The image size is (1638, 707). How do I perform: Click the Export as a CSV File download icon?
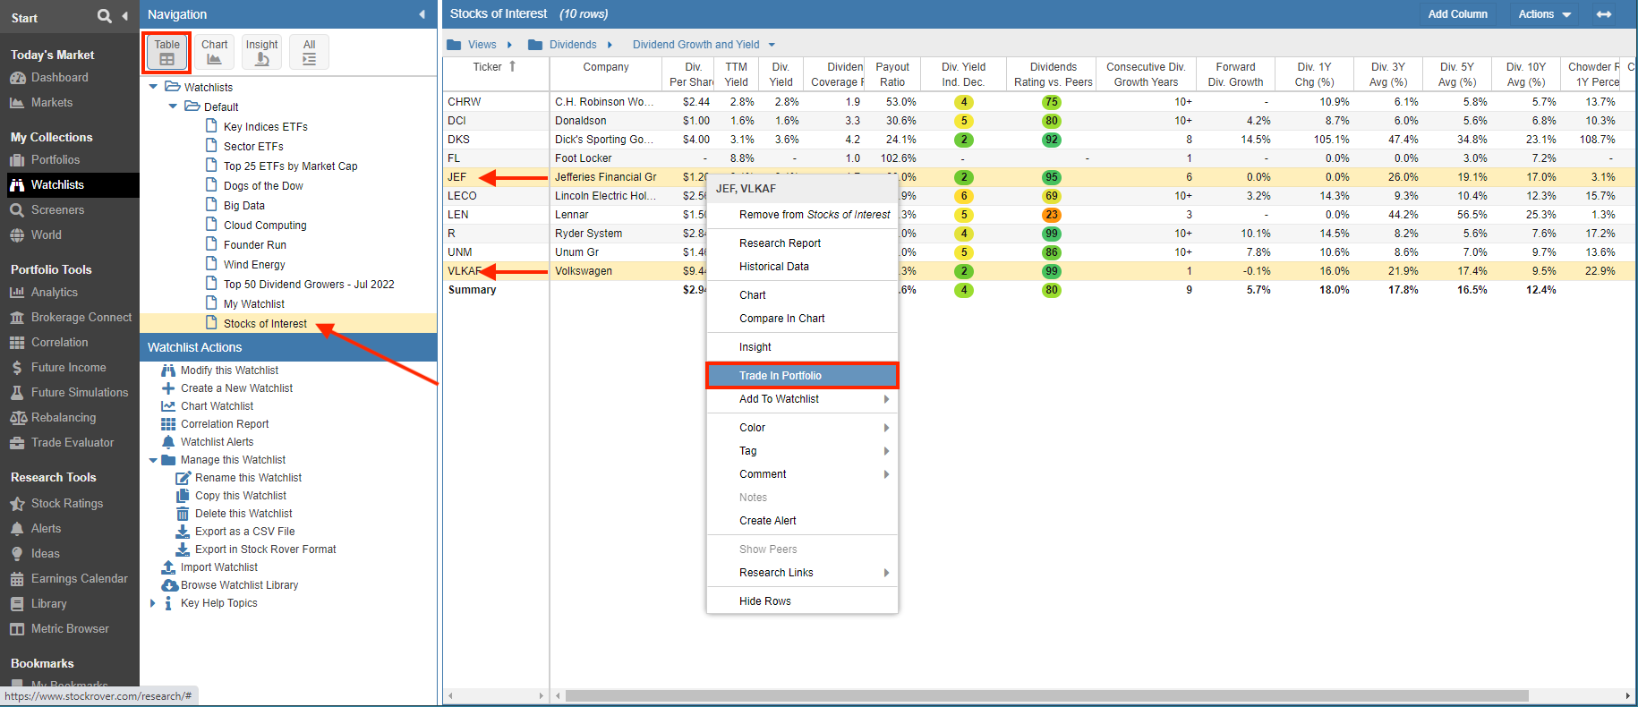click(183, 532)
